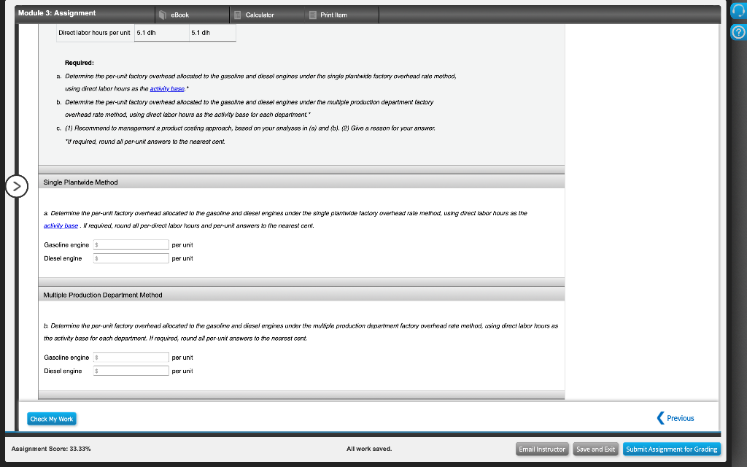The height and width of the screenshot is (467, 747).
Task: Open live support via headset icon
Action: click(738, 10)
